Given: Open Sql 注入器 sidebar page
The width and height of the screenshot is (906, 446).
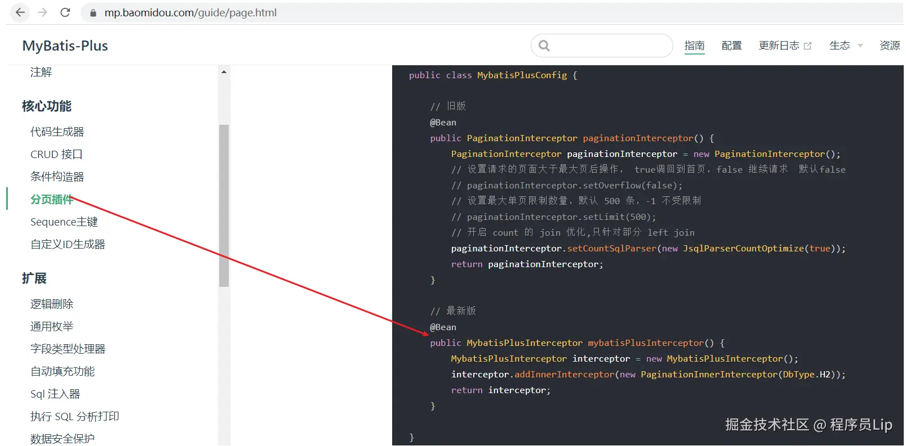Looking at the screenshot, I should (x=55, y=394).
